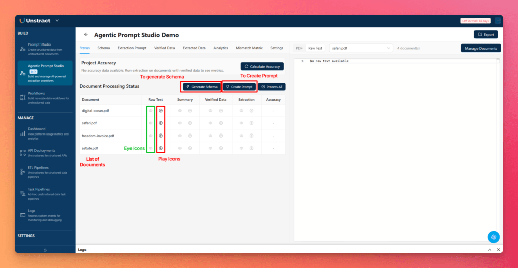Expand the Logs panel with up chevron
Viewport: 518px width, 268px height.
489,250
